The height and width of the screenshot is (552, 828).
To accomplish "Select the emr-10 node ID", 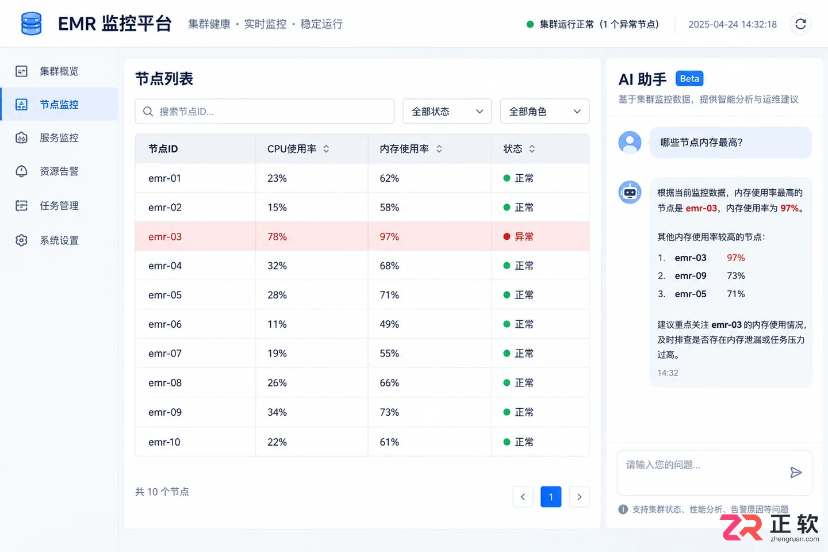I will (x=164, y=442).
